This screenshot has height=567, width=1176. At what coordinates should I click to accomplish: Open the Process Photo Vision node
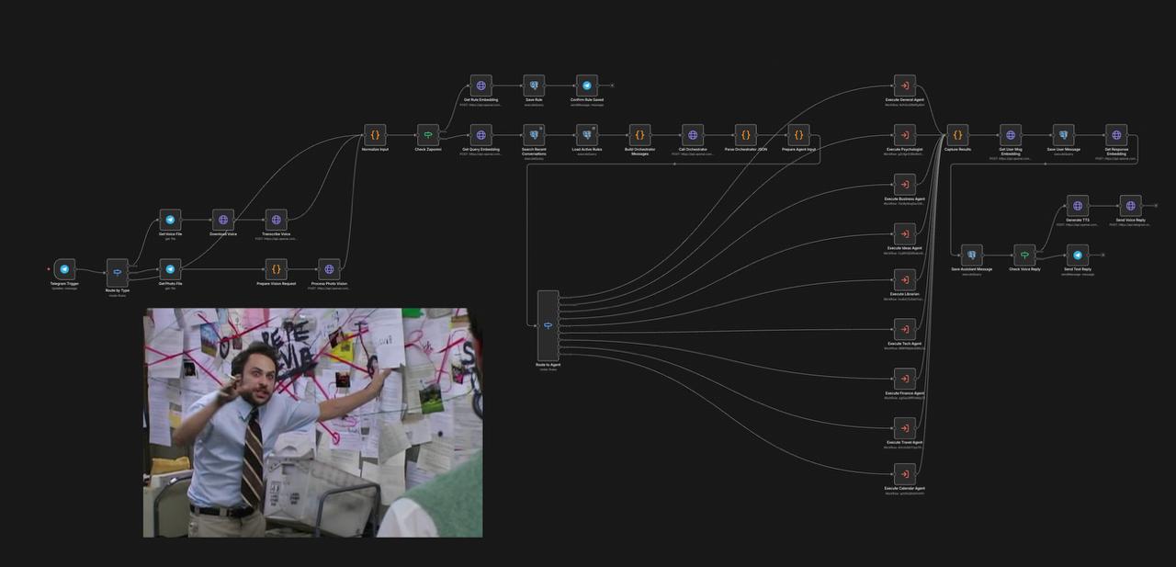point(329,269)
